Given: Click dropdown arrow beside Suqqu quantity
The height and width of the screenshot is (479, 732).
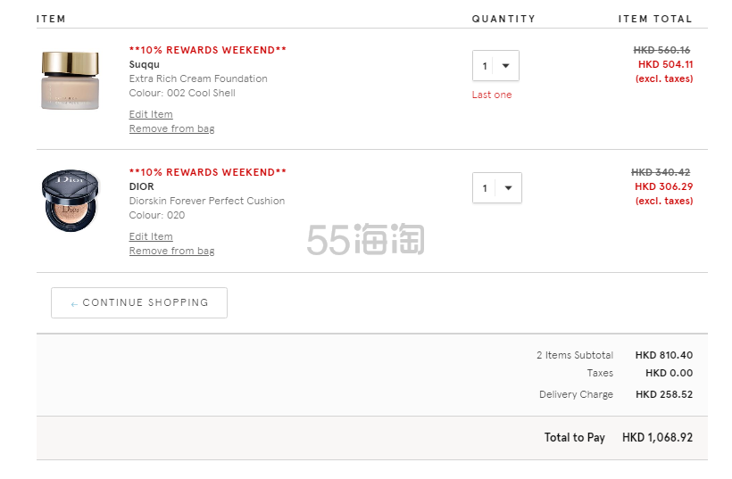Looking at the screenshot, I should click(505, 66).
